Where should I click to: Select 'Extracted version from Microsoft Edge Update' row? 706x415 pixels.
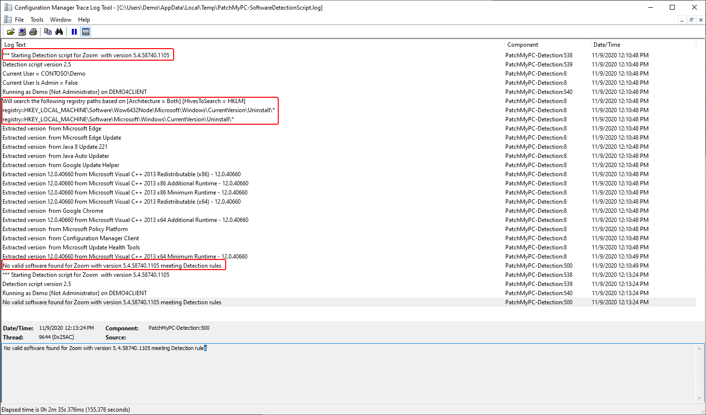(349, 138)
